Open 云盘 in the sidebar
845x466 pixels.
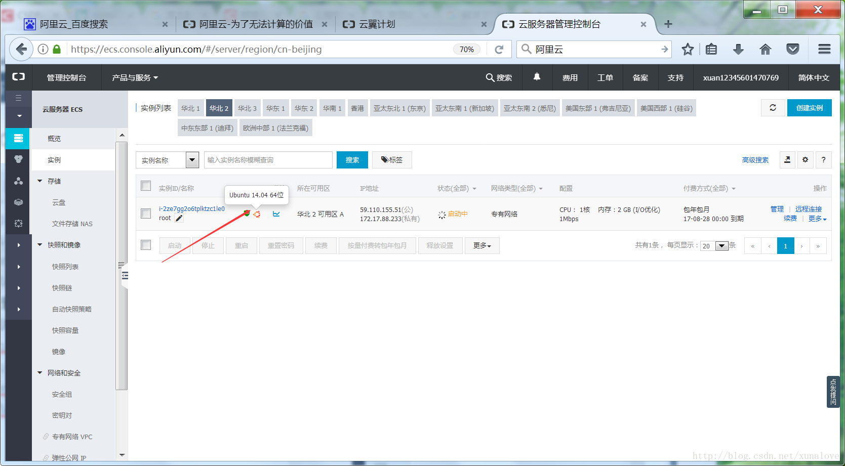59,202
